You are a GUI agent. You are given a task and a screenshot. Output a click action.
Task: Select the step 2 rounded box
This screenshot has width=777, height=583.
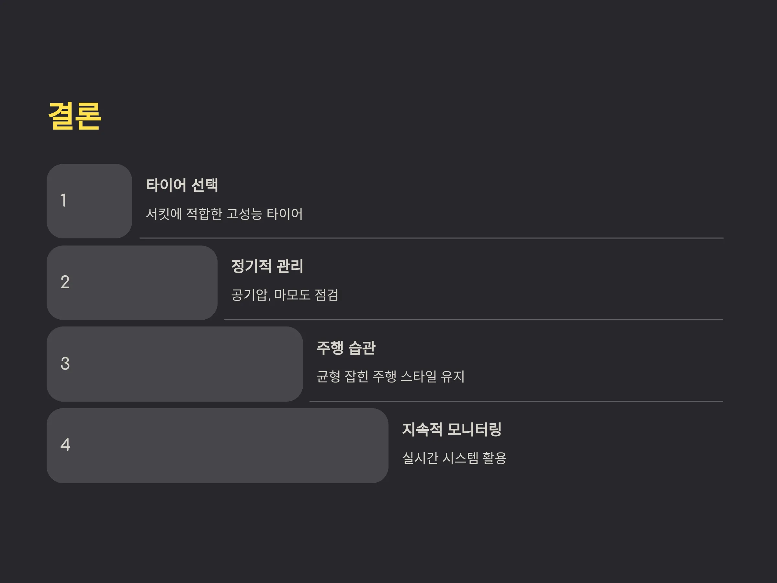tap(132, 282)
